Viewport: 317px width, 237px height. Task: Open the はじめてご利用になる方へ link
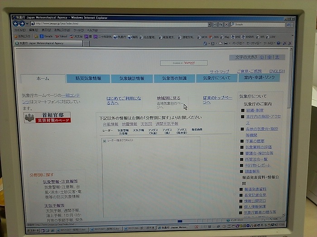(124, 101)
